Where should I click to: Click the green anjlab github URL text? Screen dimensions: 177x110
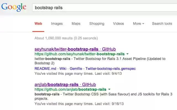tap(71, 89)
